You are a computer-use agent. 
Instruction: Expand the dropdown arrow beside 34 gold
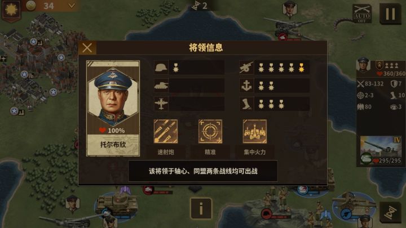[72, 6]
